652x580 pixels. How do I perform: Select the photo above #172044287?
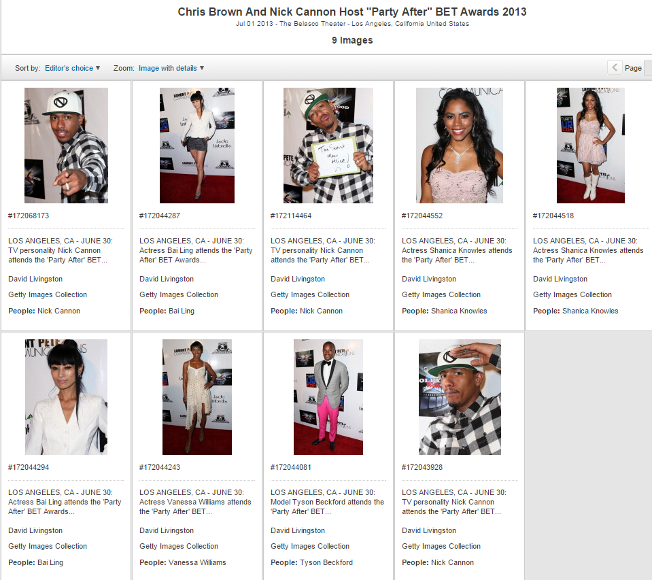point(197,145)
